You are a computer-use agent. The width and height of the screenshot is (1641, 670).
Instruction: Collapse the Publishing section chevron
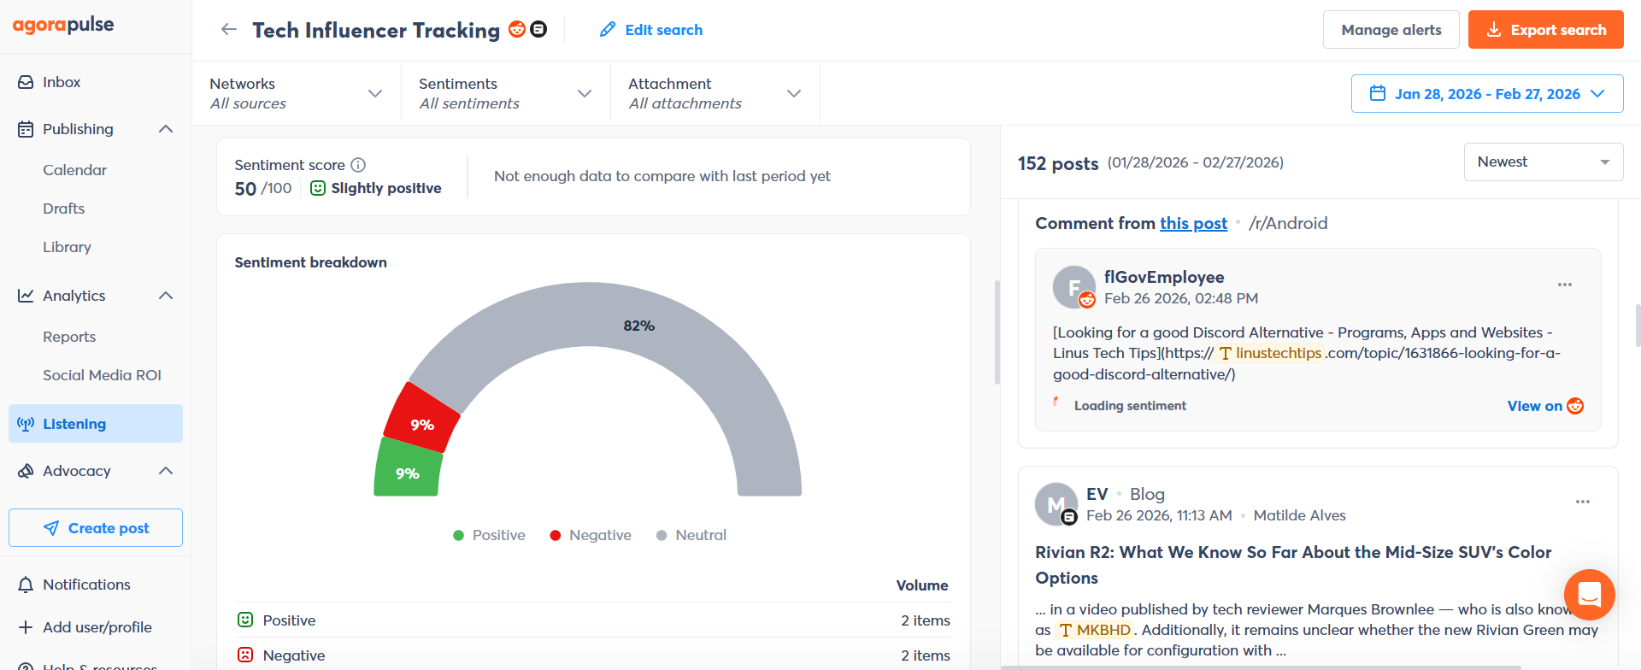166,129
